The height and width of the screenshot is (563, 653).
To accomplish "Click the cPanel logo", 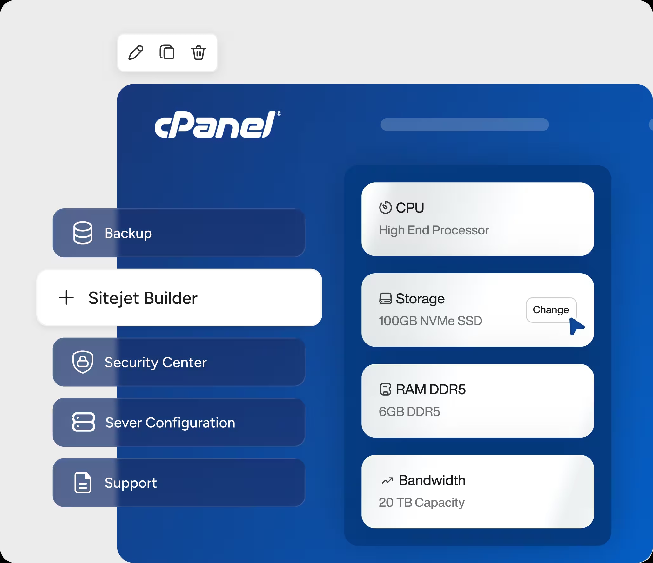I will pos(218,124).
